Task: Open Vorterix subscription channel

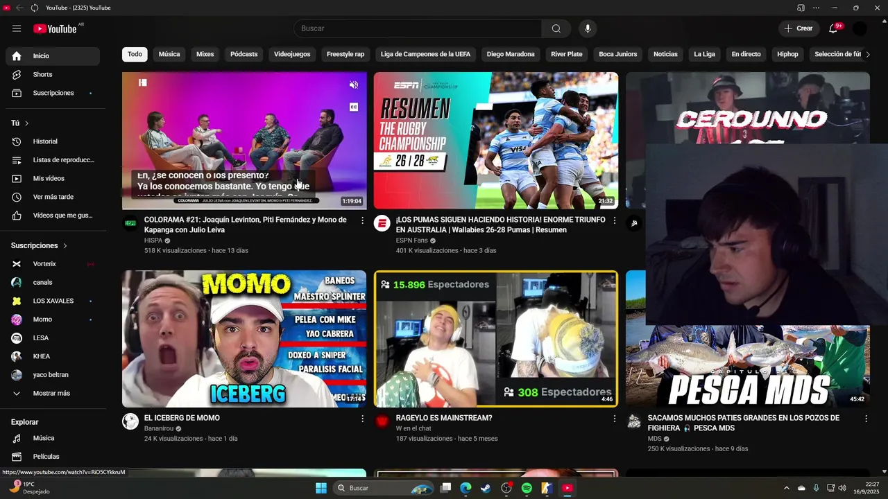Action: (x=53, y=264)
